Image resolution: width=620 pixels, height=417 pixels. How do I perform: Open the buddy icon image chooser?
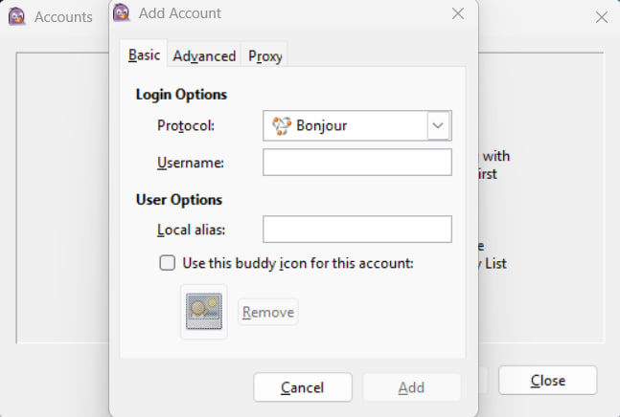(204, 311)
